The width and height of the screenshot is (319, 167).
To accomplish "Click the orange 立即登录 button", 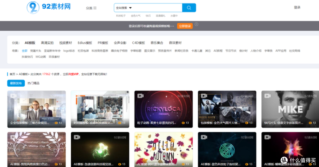I will pyautogui.click(x=185, y=26).
